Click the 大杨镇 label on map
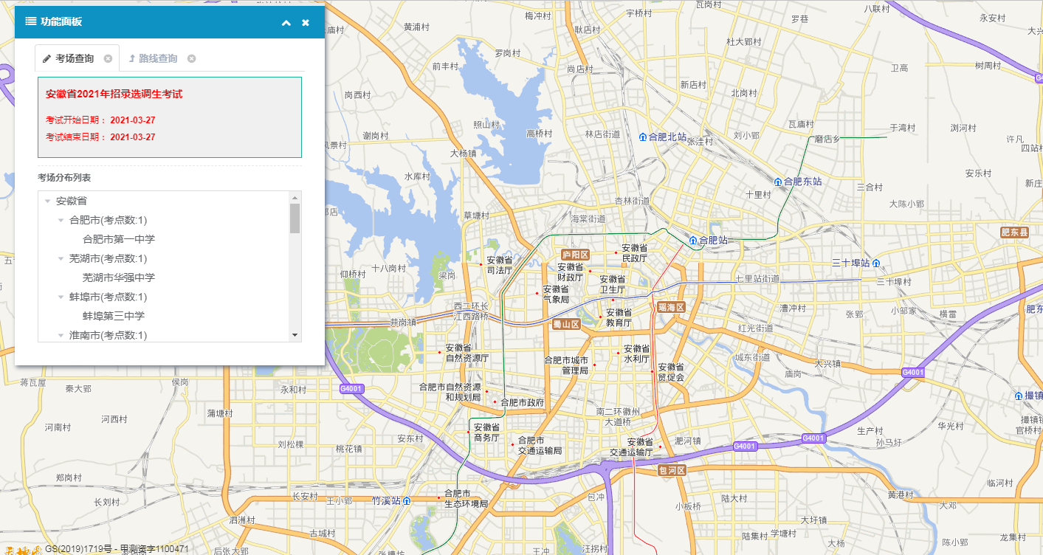The image size is (1043, 555). (x=463, y=154)
